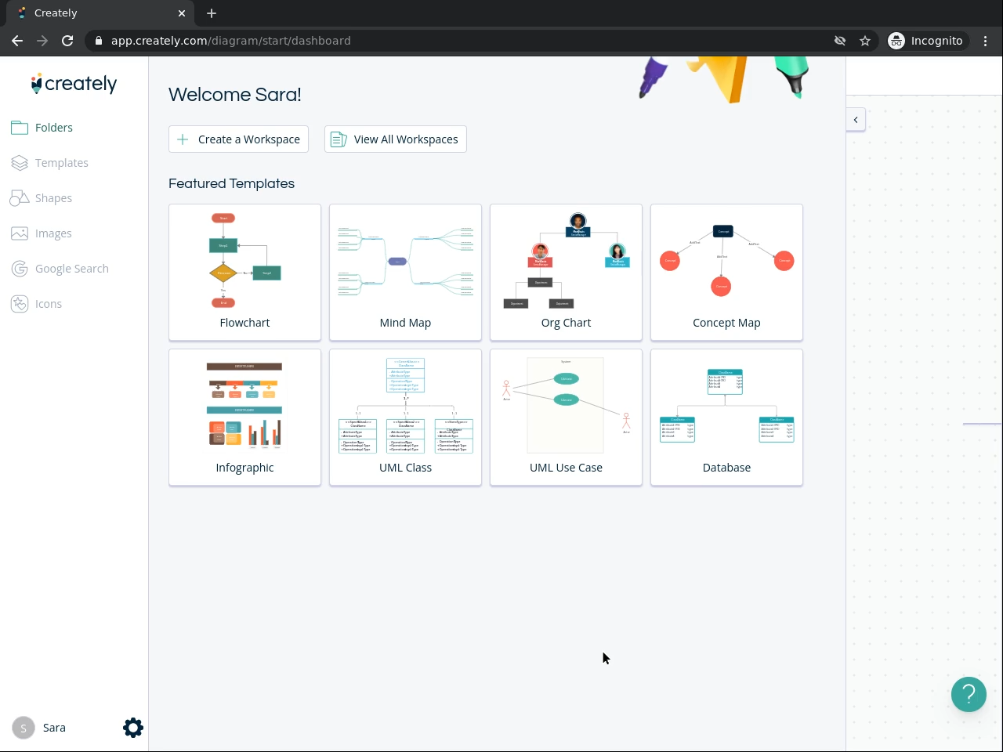Open a new browser tab

[x=212, y=13]
